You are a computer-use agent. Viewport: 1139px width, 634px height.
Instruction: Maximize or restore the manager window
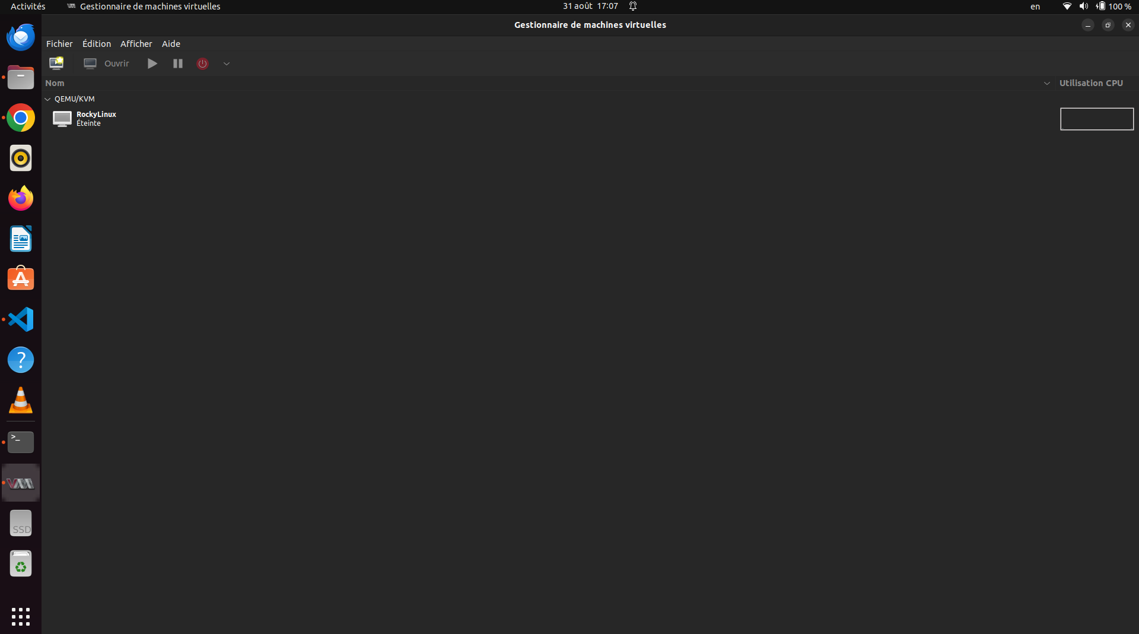click(x=1108, y=25)
